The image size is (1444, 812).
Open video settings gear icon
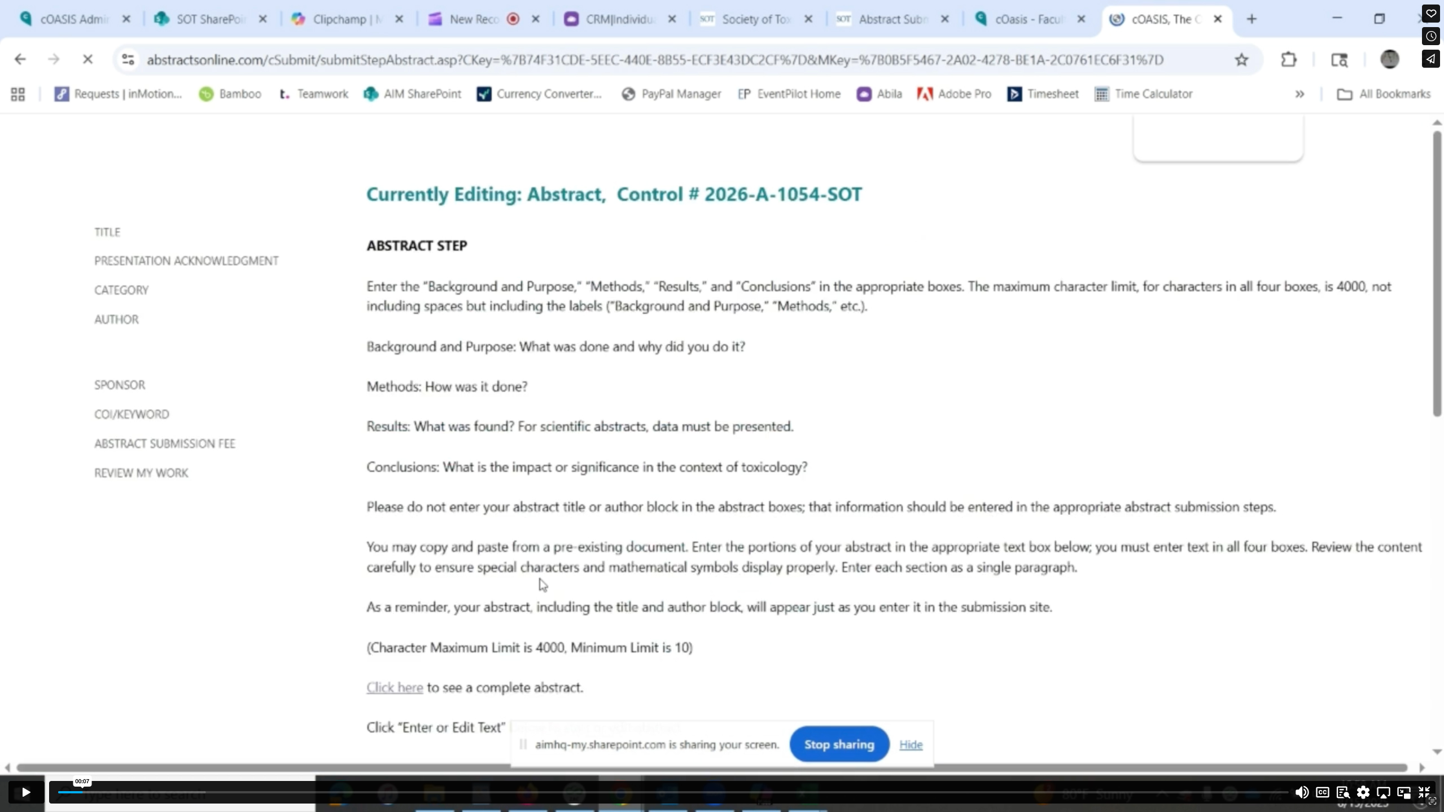coord(1363,792)
